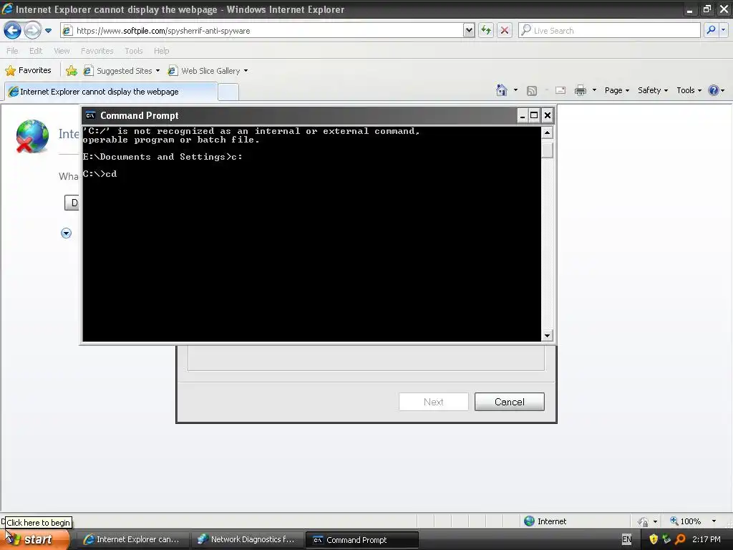This screenshot has width=733, height=550.
Task: Click the address bar URL field
Action: coord(262,30)
